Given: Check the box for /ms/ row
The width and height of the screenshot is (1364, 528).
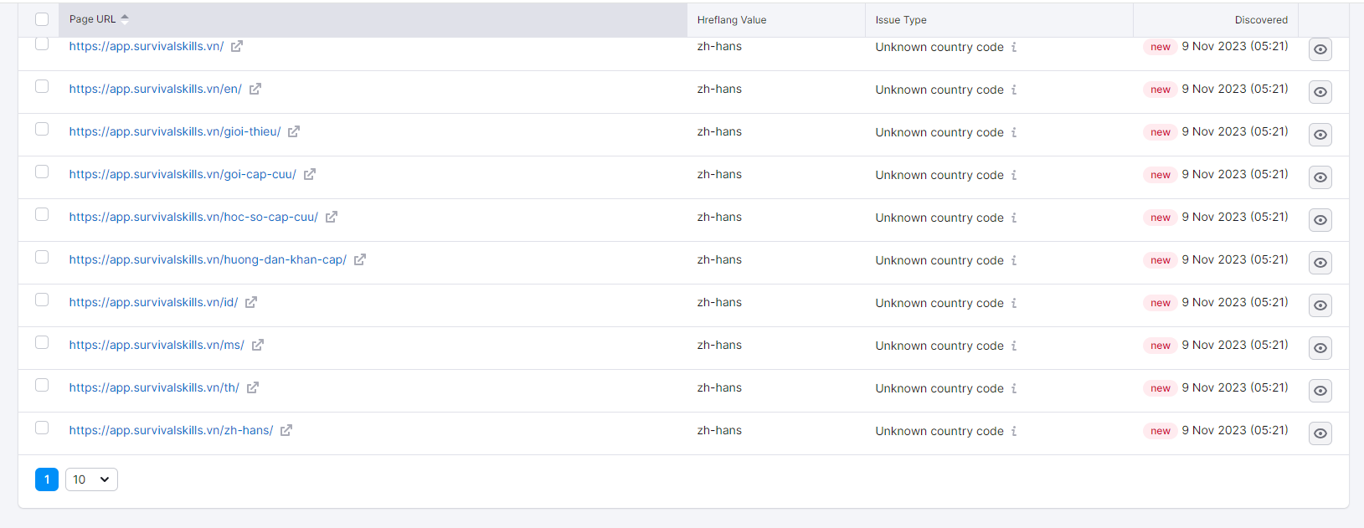Looking at the screenshot, I should tap(42, 342).
